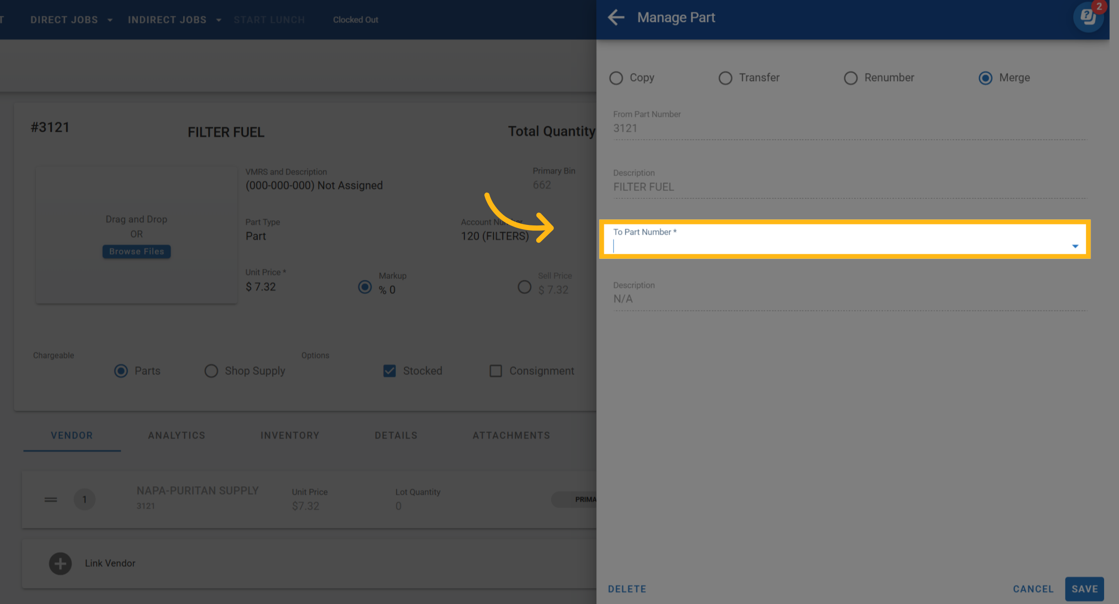This screenshot has width=1119, height=604.
Task: Select the Copy radio option
Action: click(x=616, y=78)
